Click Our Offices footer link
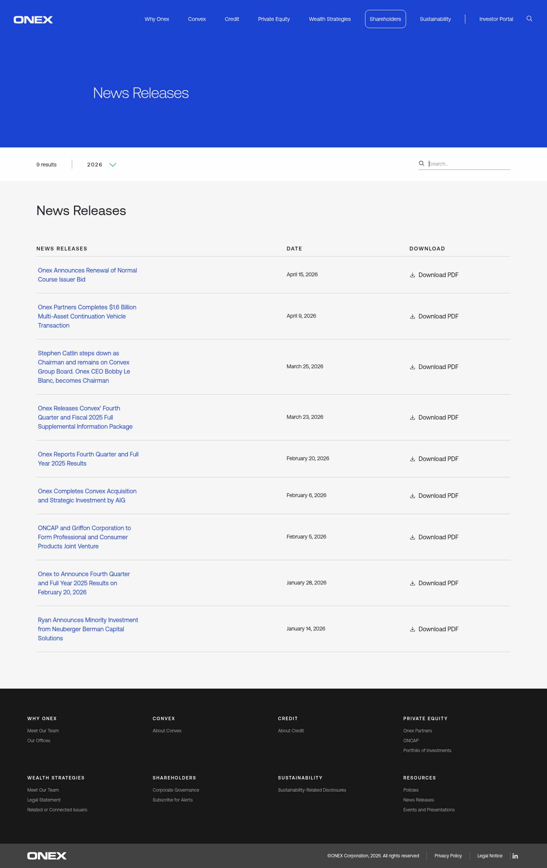 [39, 741]
